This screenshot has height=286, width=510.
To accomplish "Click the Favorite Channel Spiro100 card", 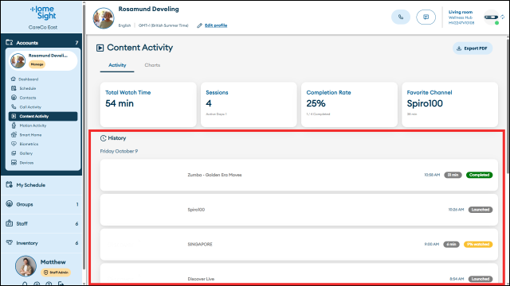I will pos(449,104).
